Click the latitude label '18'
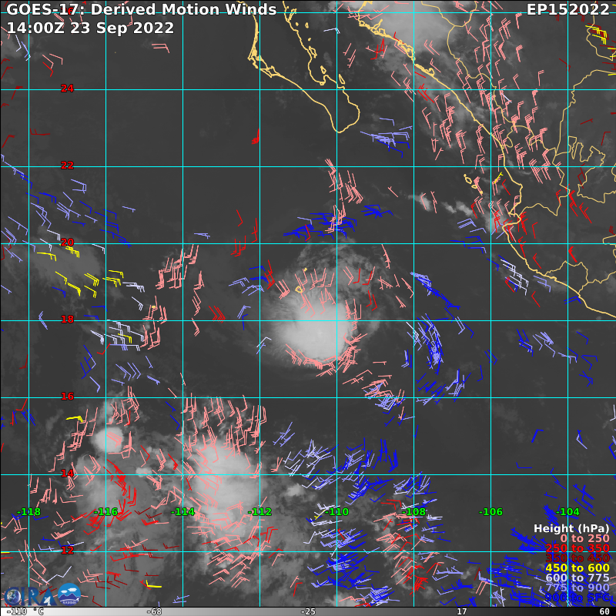The height and width of the screenshot is (616, 616). pos(67,320)
